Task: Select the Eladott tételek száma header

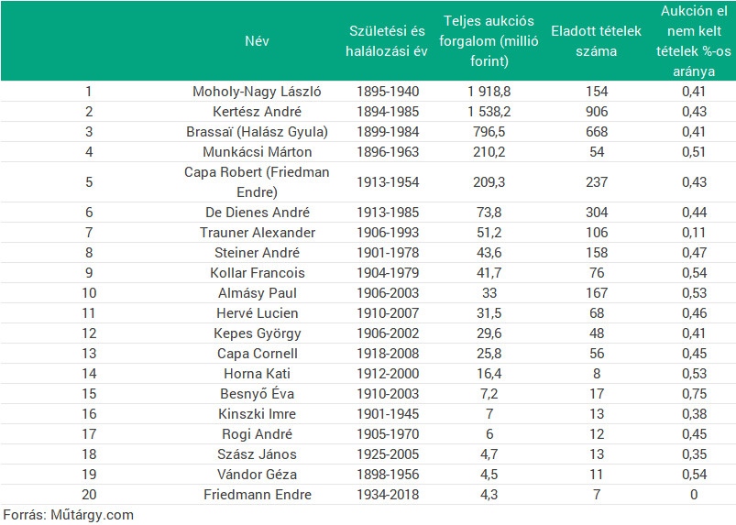Action: click(596, 41)
